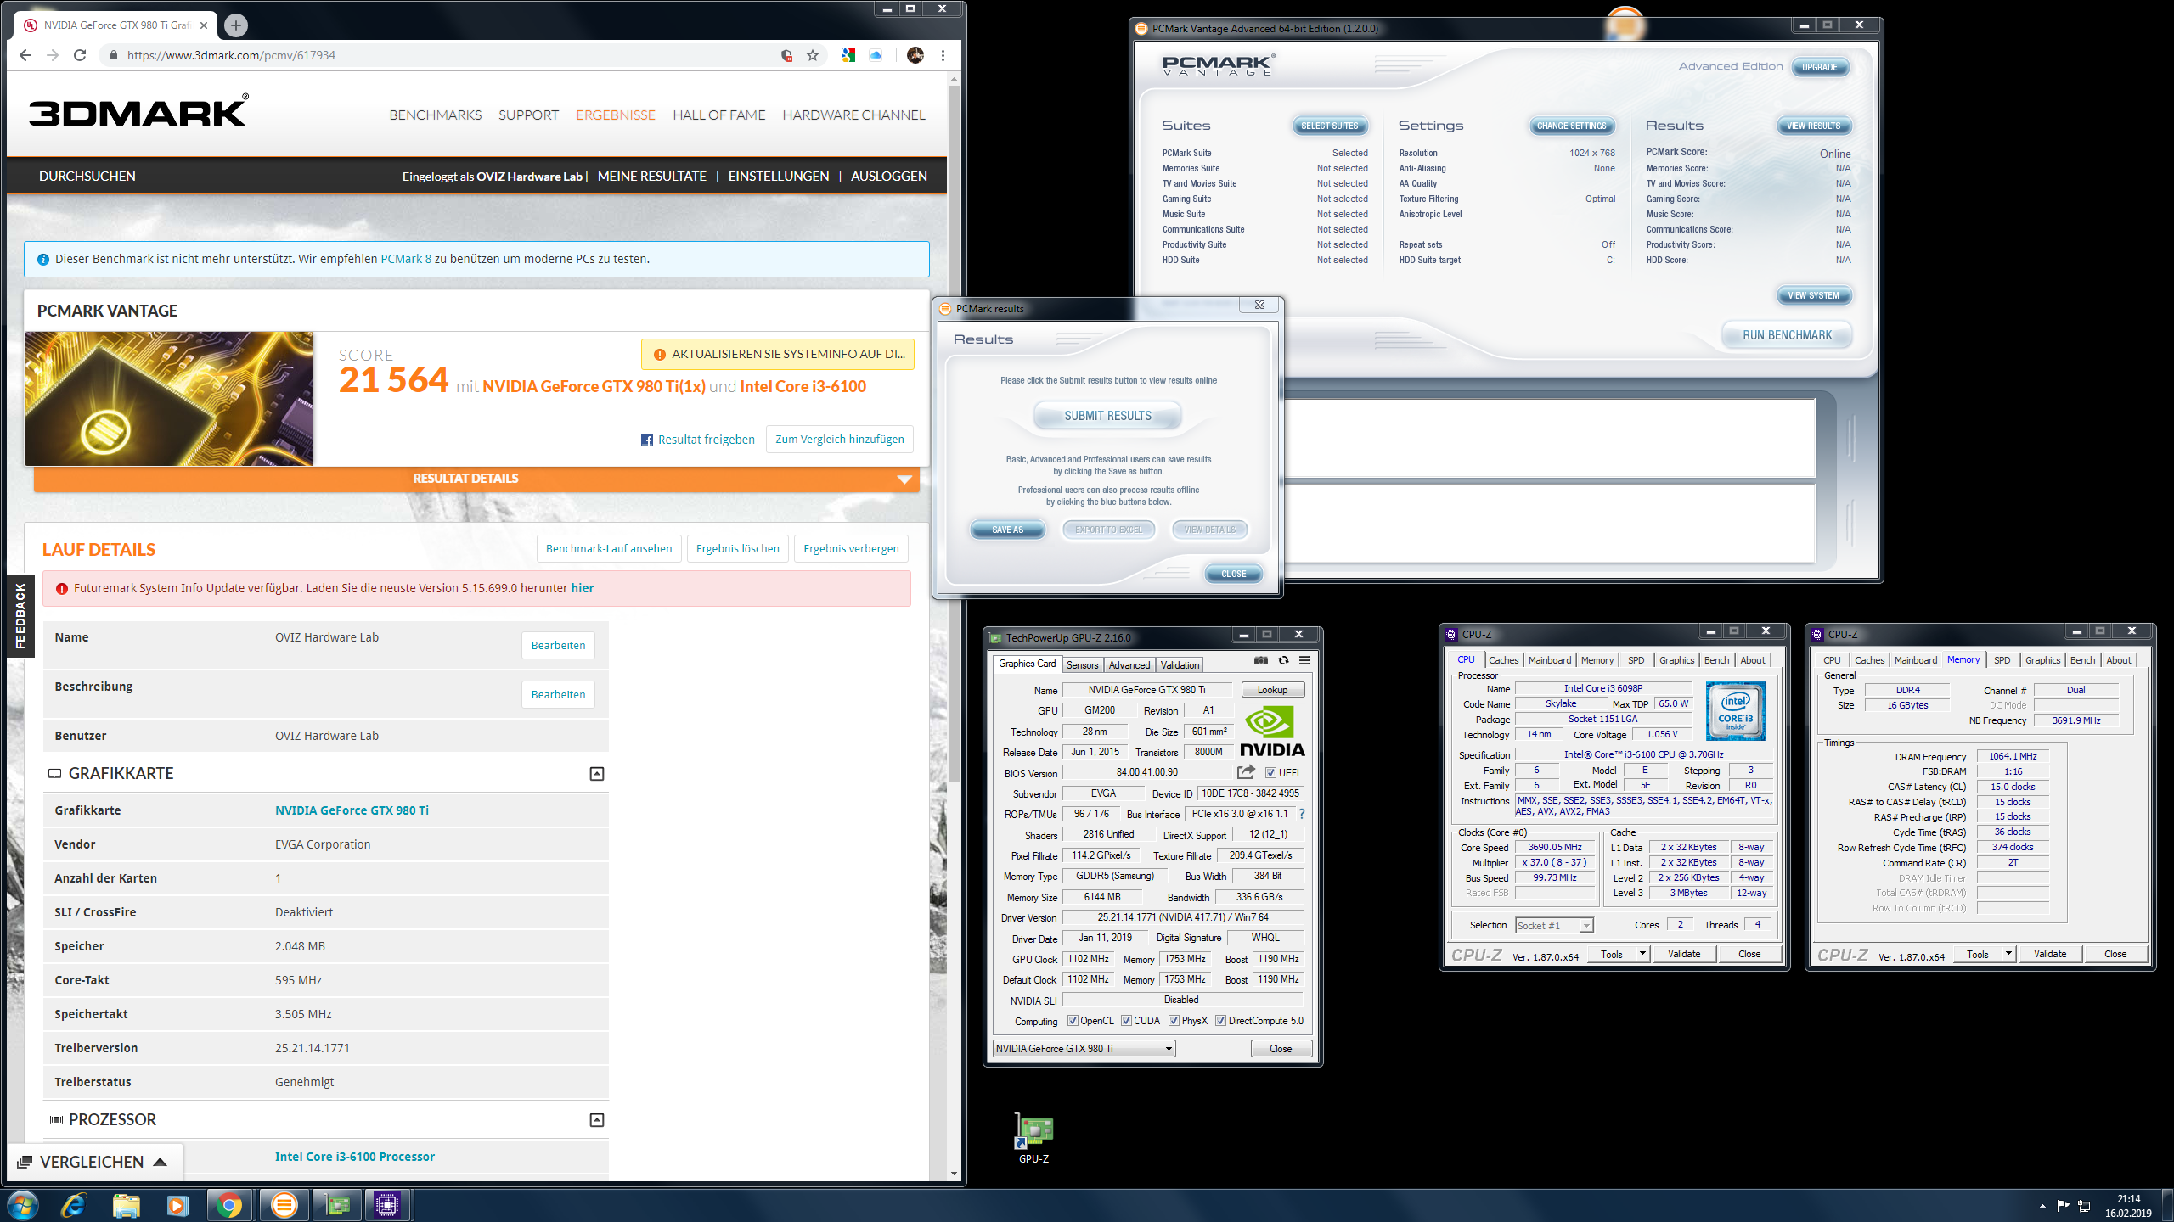Toggle the PhysX checkbox
The width and height of the screenshot is (2174, 1222).
click(x=1174, y=1021)
